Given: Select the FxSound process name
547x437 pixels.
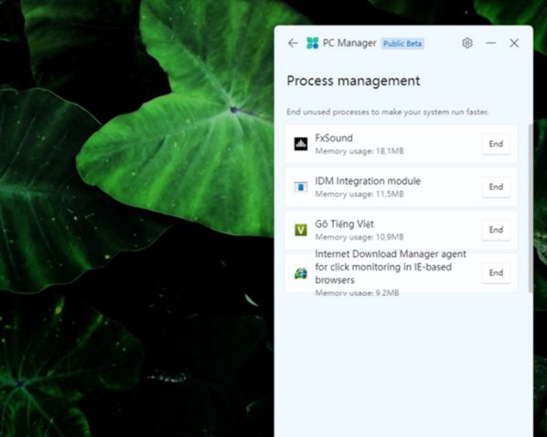Looking at the screenshot, I should [334, 138].
